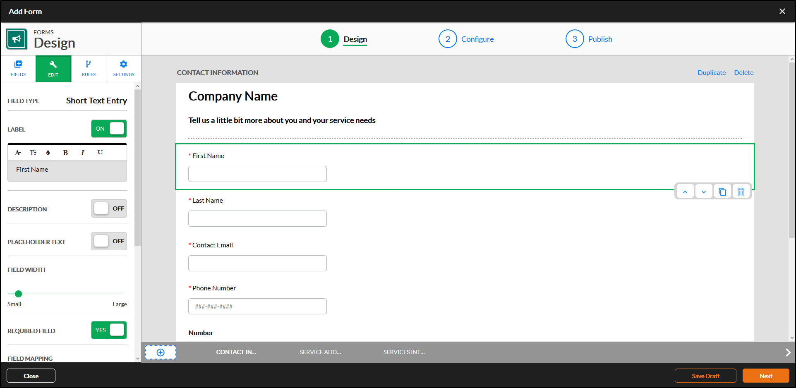
Task: Select the Phone Number field label
Action: click(214, 288)
